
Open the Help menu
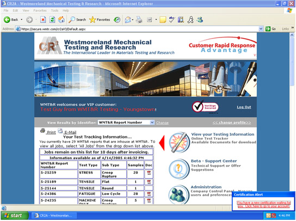coord(66,10)
